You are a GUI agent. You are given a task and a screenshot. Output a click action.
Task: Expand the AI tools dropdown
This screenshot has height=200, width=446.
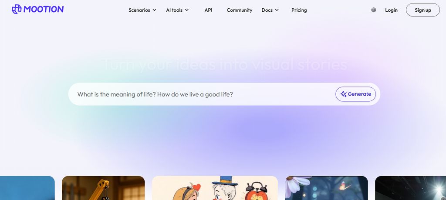[177, 10]
